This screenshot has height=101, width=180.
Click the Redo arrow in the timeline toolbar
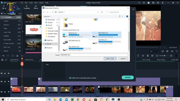pyautogui.click(x=8, y=56)
